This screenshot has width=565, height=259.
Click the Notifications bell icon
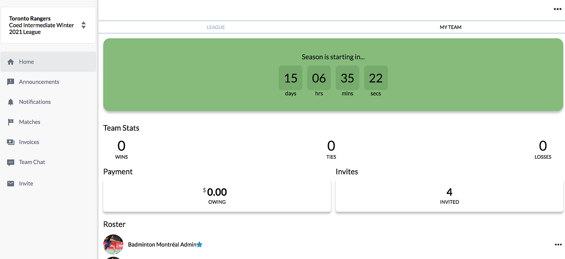11,102
